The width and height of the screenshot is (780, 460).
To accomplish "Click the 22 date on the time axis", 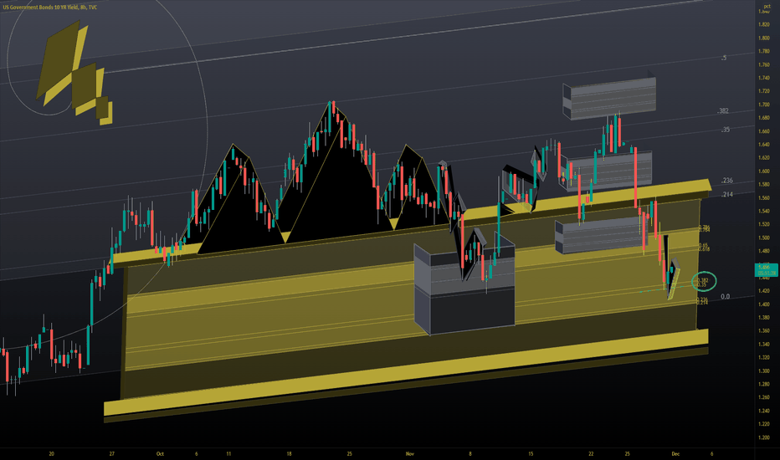I will click(591, 453).
